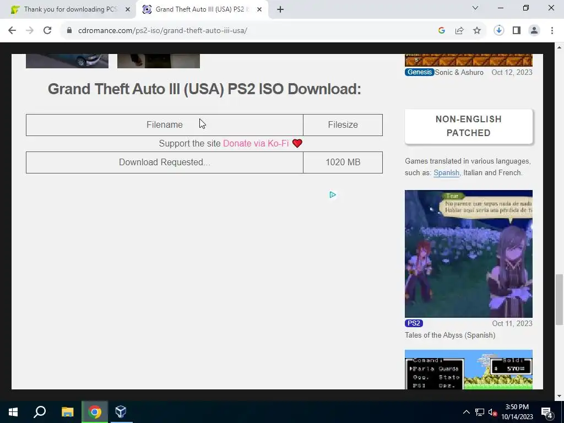Screen dimensions: 564x423
Task: Click scrollbar up arrow
Action: (x=559, y=47)
